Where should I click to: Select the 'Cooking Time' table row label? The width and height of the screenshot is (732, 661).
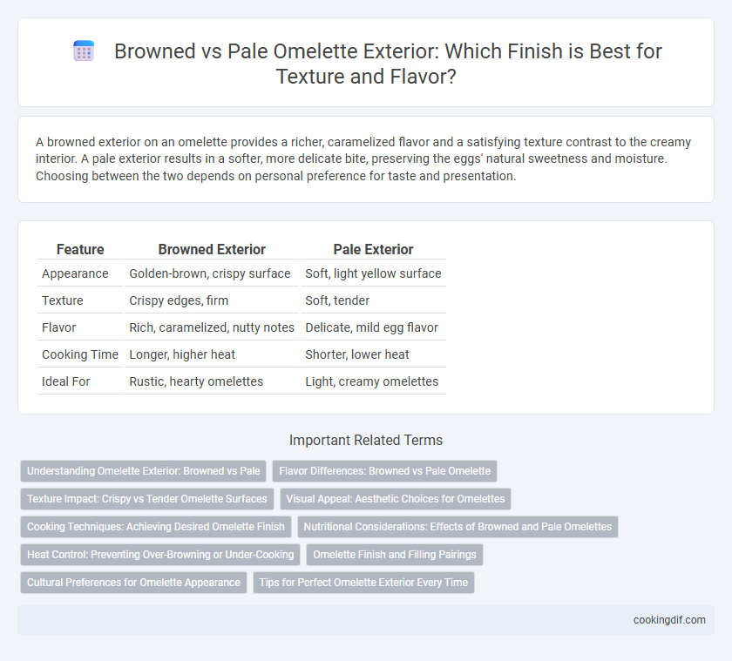(x=80, y=354)
